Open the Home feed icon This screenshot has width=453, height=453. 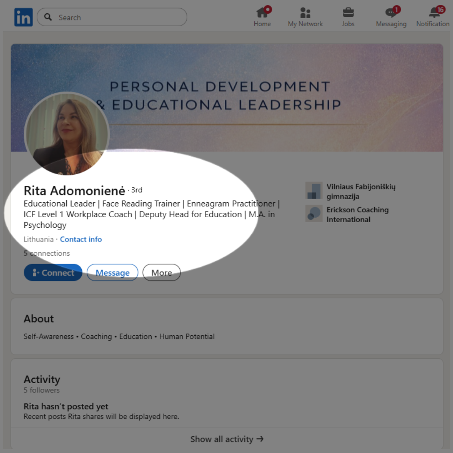[262, 12]
